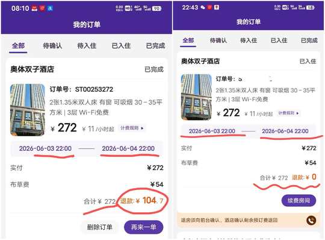The image size is (325, 240).
Task: Tap the battery icon in right status bar
Action: pos(311,7)
